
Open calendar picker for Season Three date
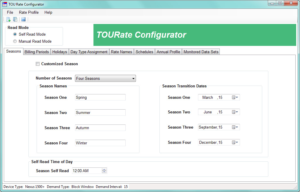click(235, 127)
